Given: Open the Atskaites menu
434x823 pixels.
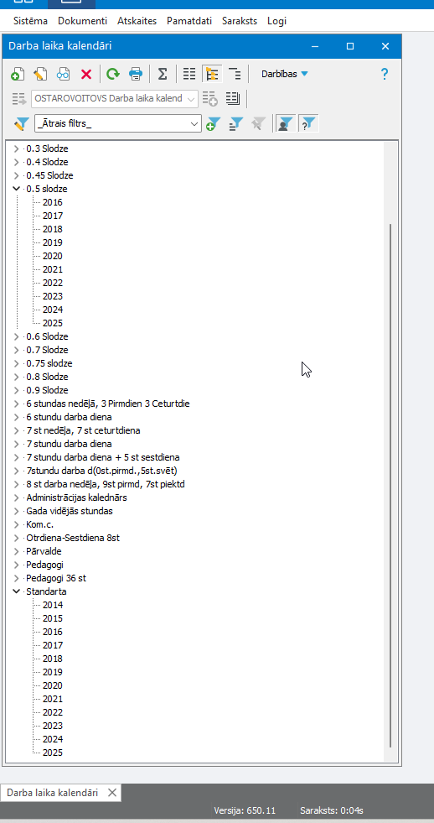Looking at the screenshot, I should [137, 21].
